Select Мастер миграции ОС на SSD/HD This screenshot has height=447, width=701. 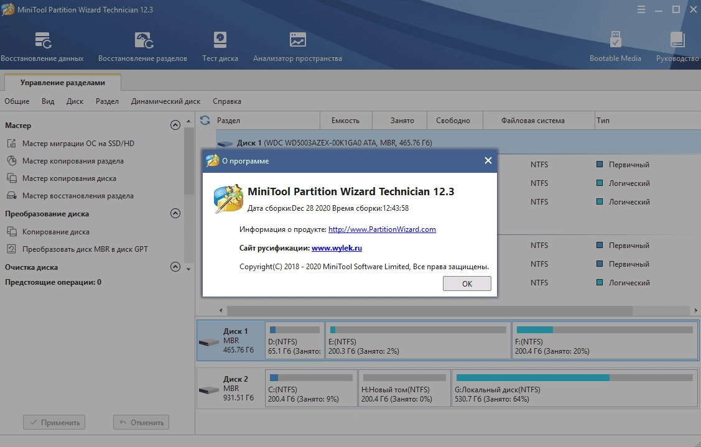[78, 144]
